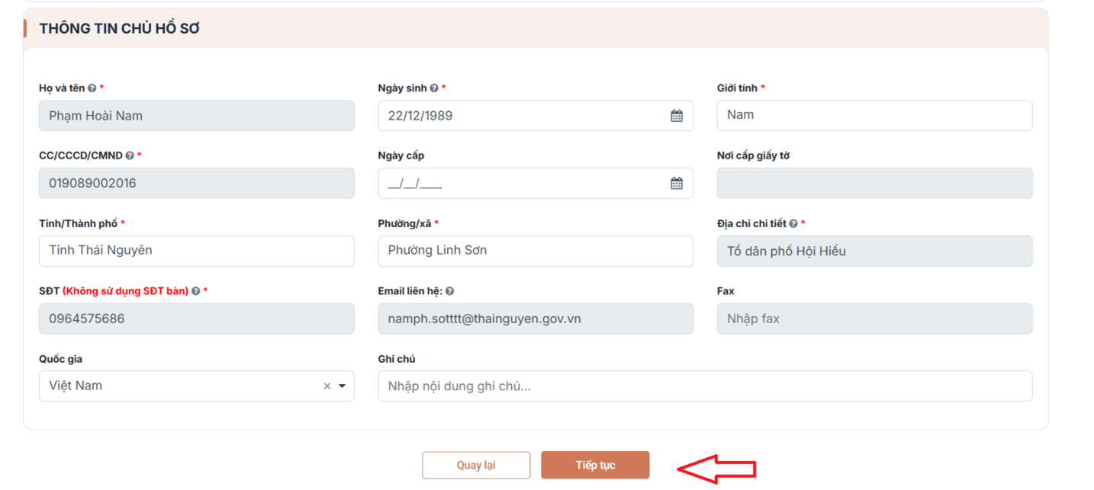Click the Tỉnh/Thành phố label

[x=78, y=224]
